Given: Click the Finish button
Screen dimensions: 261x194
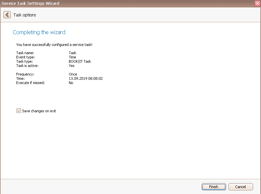Looking at the screenshot, I should pos(214,187).
